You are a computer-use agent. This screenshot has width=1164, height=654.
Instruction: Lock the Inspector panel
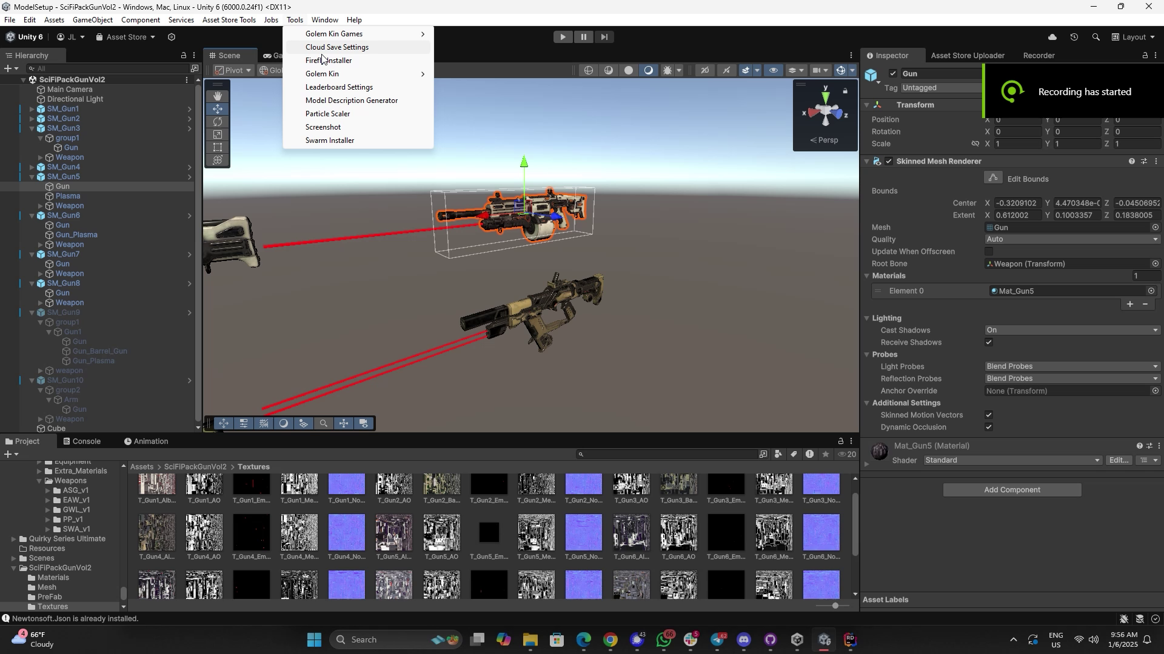tap(1145, 55)
